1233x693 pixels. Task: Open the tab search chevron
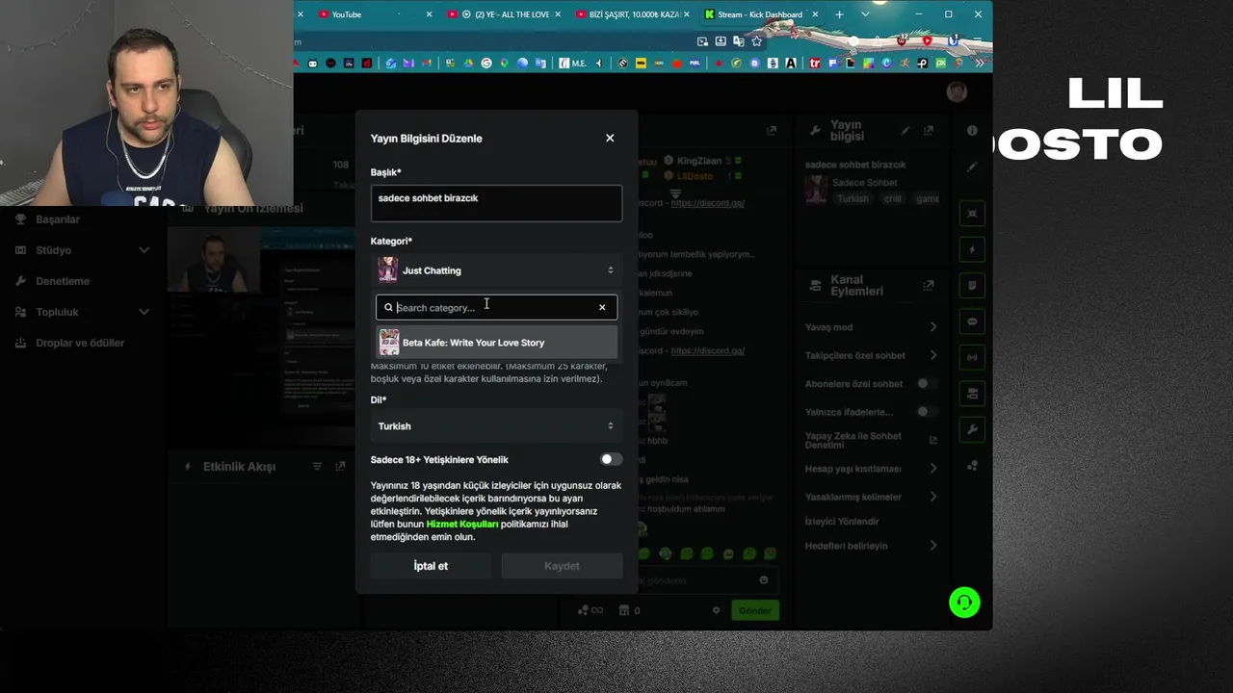865,14
